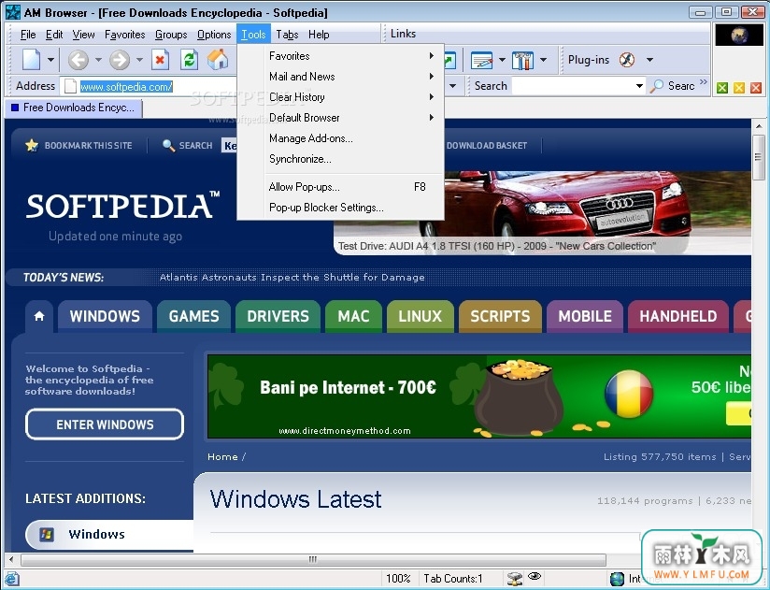Screen dimensions: 770x590
Task: Click the status bar page icon at bottom-left
Action: coord(12,579)
